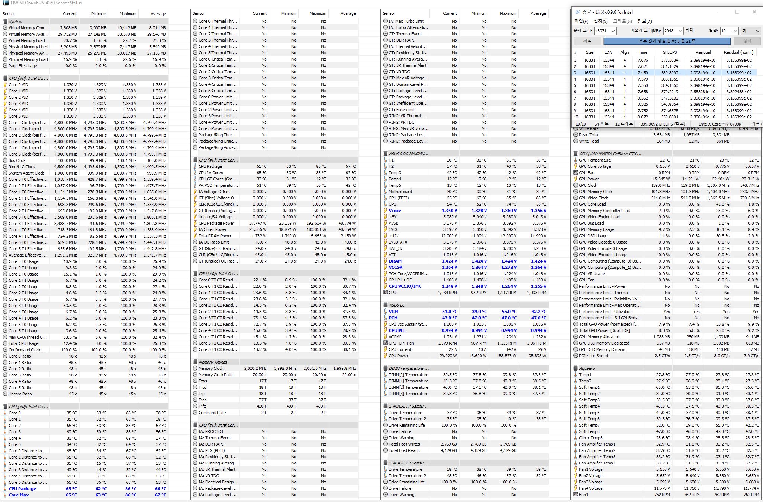Click the Intel icon in LinX title bar
Viewport: 763px width, 502px height.
577,12
